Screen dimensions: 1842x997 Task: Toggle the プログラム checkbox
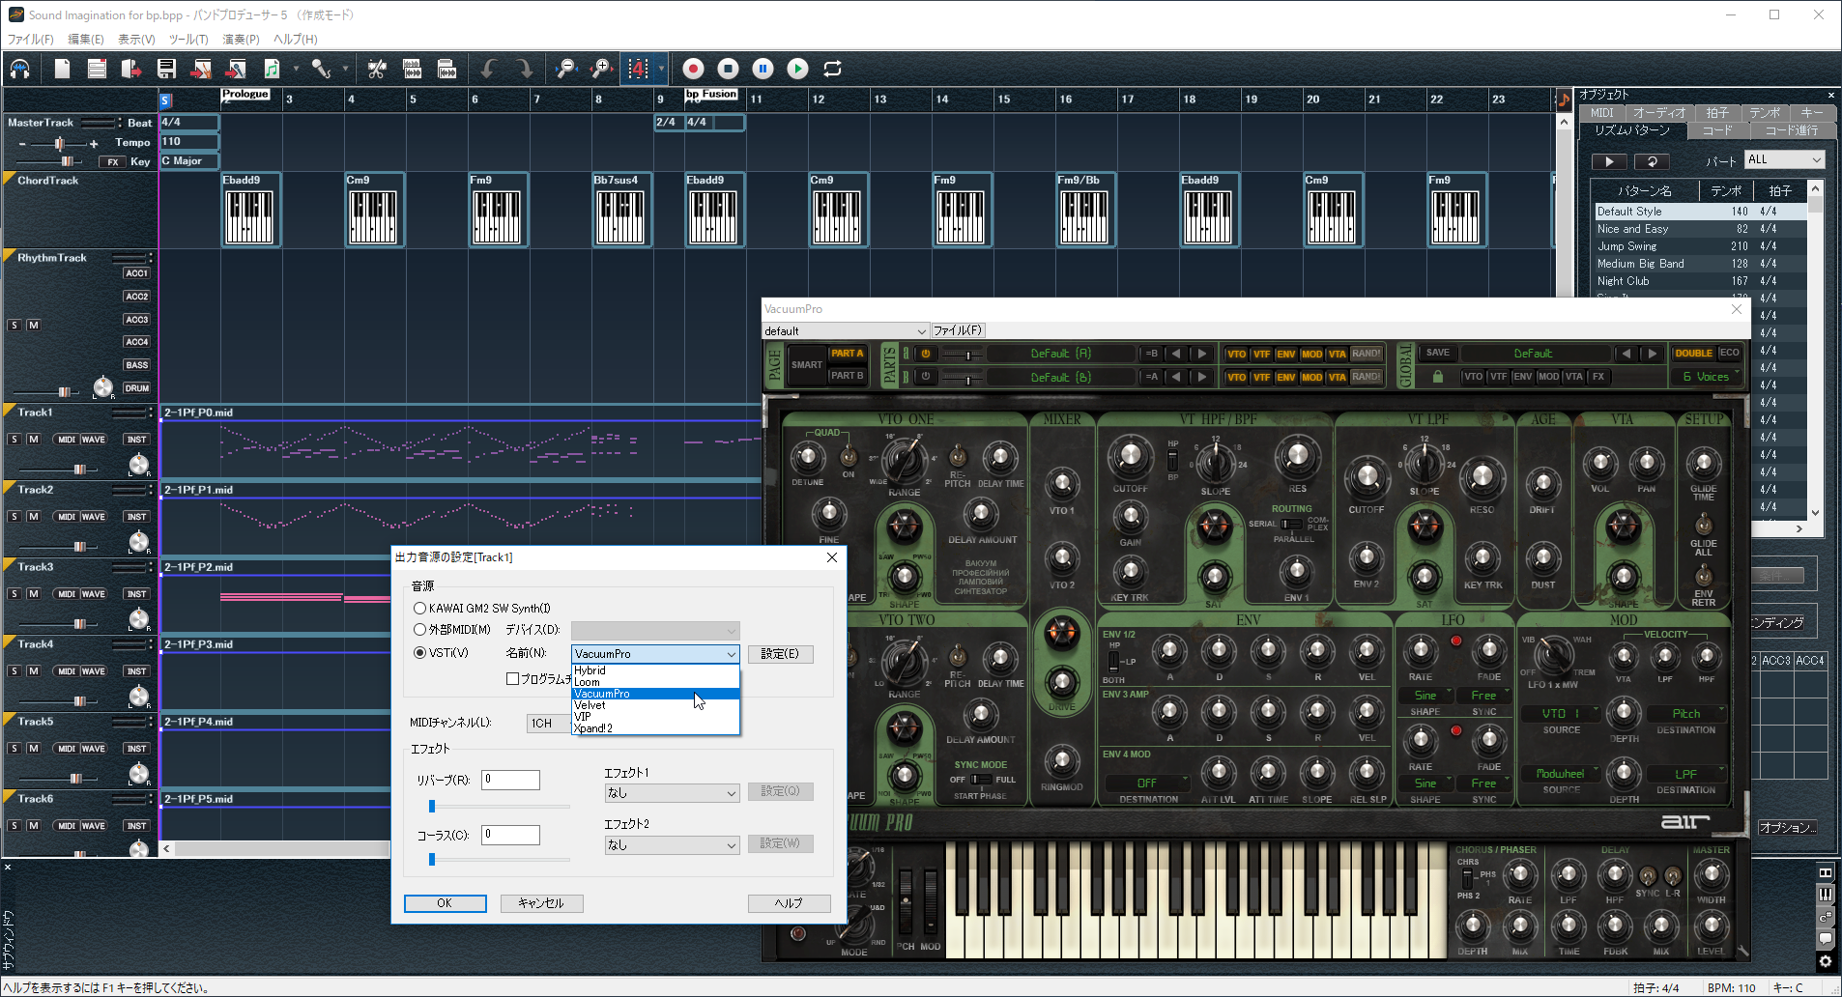pyautogui.click(x=513, y=679)
